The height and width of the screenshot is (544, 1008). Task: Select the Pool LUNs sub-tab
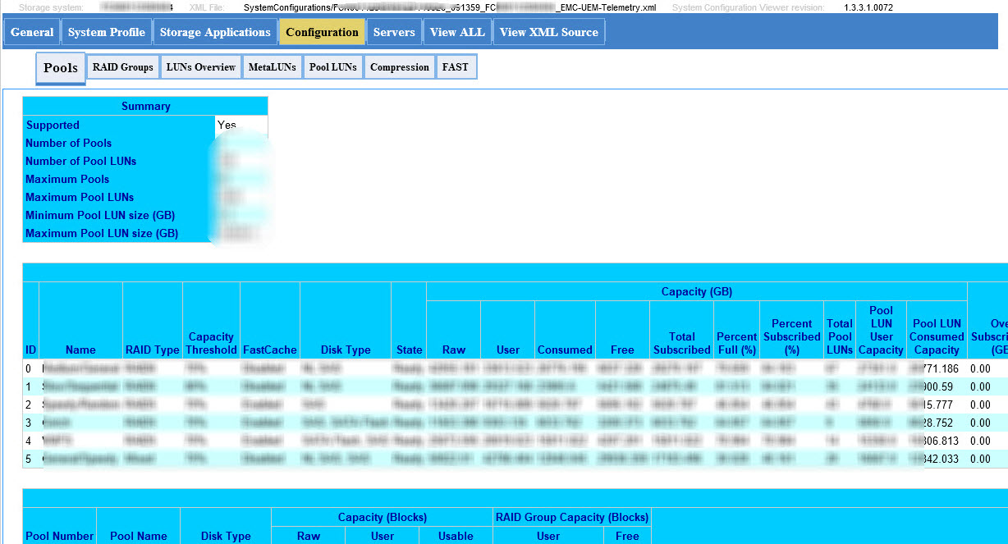tap(332, 67)
